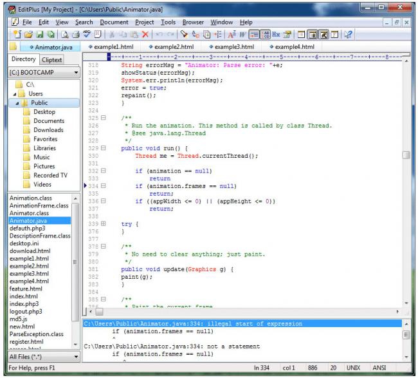This screenshot has height=378, width=418.
Task: Collapse the code fold at line 378
Action: pos(104,246)
